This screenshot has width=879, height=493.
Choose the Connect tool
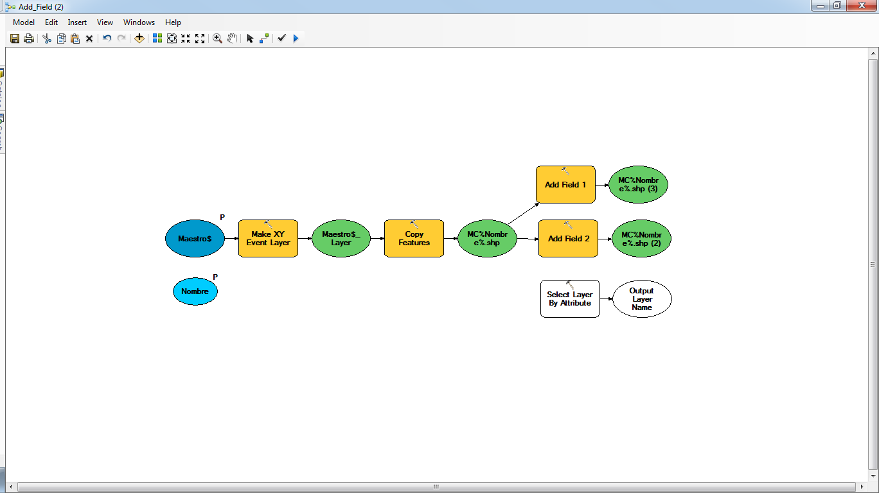[x=264, y=39]
